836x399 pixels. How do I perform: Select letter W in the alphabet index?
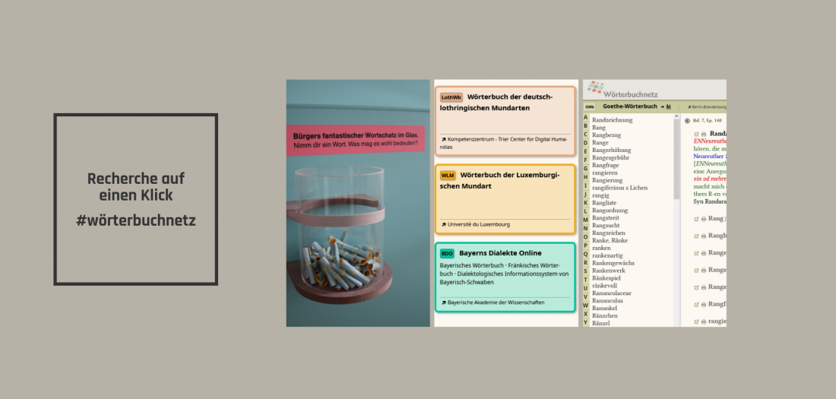coord(585,306)
